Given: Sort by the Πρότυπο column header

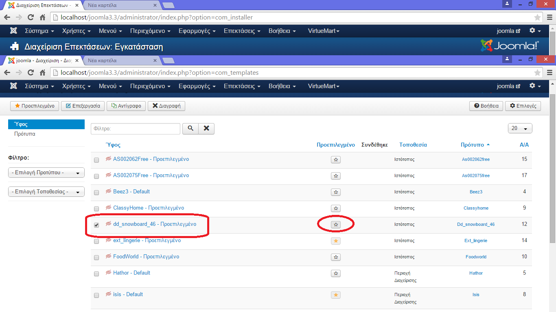Looking at the screenshot, I should click(475, 145).
